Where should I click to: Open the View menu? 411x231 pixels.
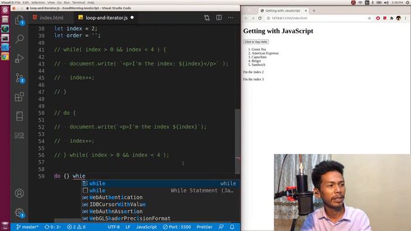tap(51, 3)
